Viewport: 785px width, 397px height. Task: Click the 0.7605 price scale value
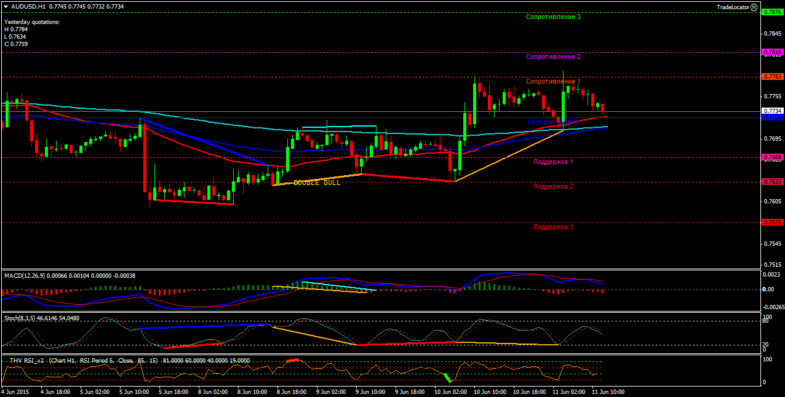click(x=772, y=201)
